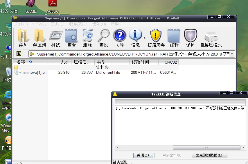The image size is (248, 164).
Task: Expand the archive path dropdown arrow
Action: click(232, 54)
